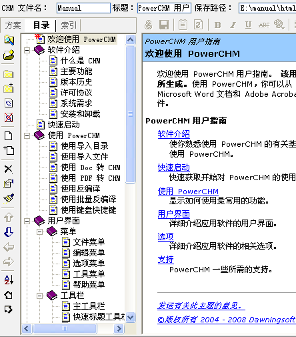The width and height of the screenshot is (296, 337).
Task: Click the A-Z sort icon
Action: point(9,280)
